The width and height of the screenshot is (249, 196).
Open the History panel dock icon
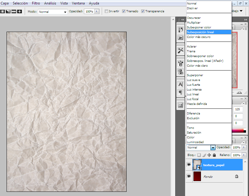(180, 30)
